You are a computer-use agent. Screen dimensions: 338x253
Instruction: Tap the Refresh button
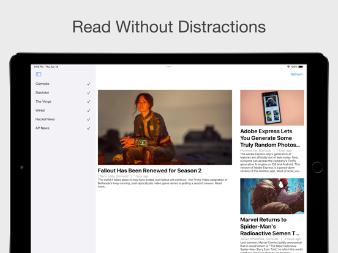[x=296, y=74]
